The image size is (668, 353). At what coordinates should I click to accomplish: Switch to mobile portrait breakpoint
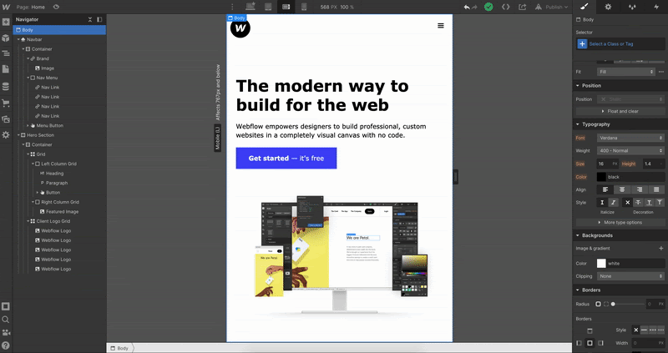point(304,7)
